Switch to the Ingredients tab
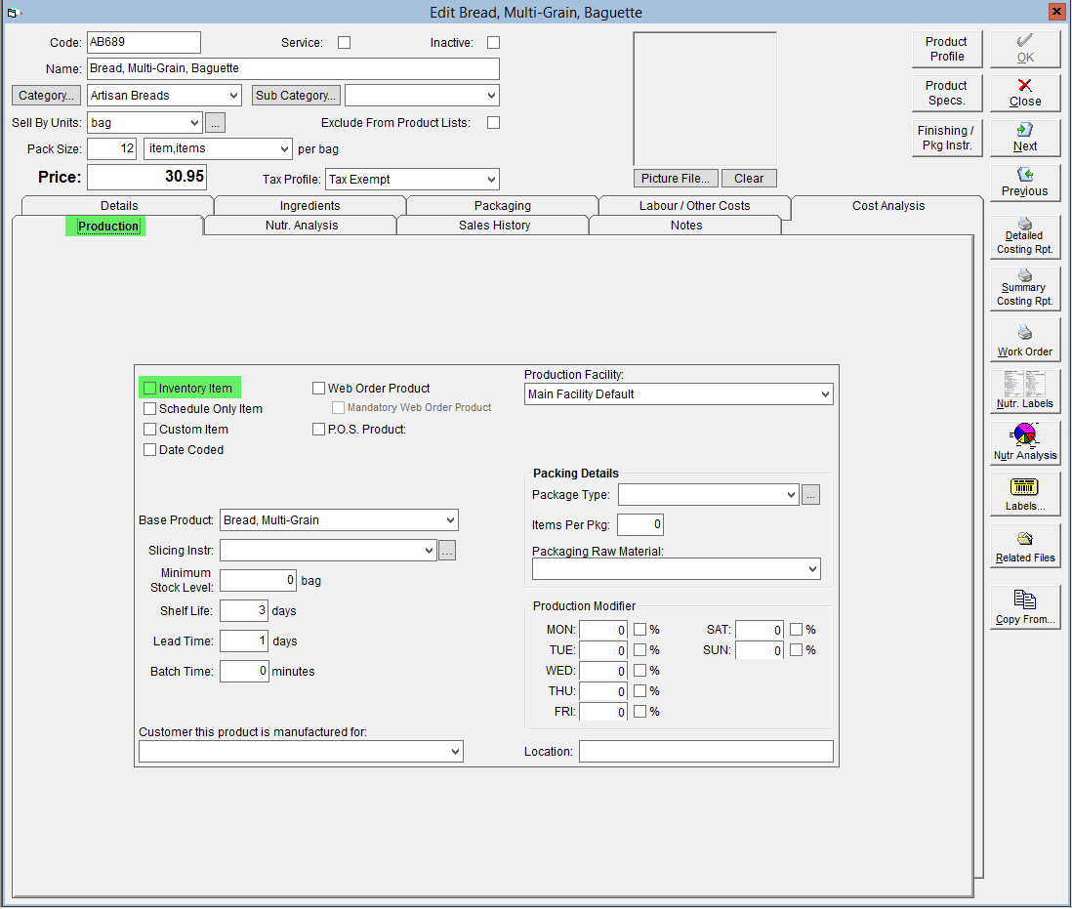The image size is (1072, 909). [x=309, y=206]
